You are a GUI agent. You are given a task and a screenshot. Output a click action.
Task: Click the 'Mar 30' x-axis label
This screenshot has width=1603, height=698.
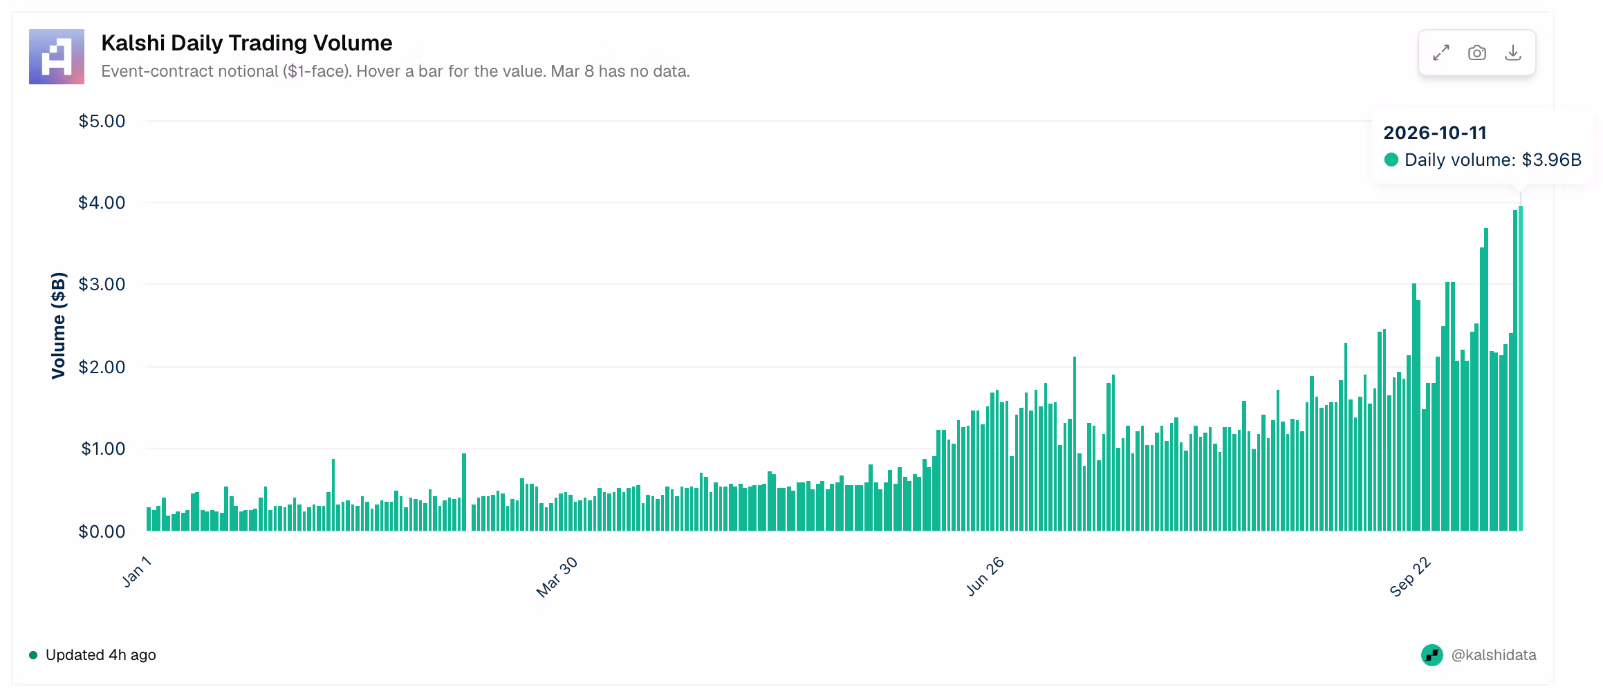click(557, 578)
